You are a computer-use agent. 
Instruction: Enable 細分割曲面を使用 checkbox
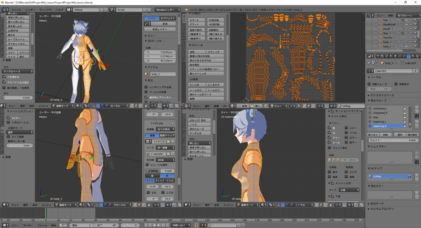point(4,88)
